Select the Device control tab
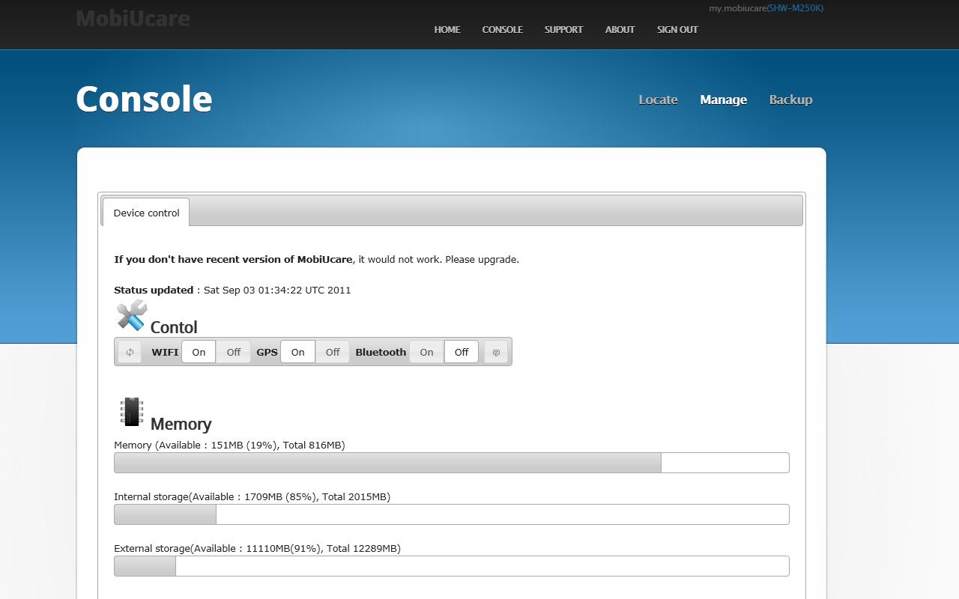The image size is (959, 599). click(146, 213)
